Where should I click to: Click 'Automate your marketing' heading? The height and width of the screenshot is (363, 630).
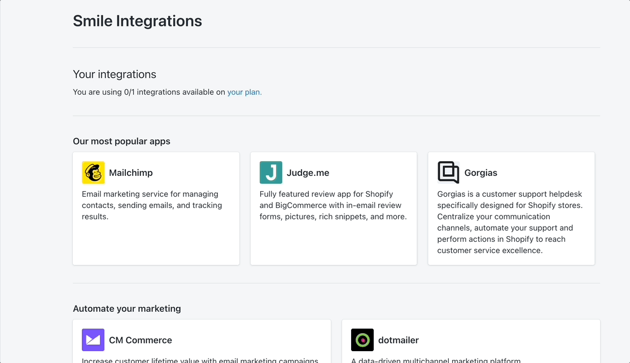pos(127,308)
